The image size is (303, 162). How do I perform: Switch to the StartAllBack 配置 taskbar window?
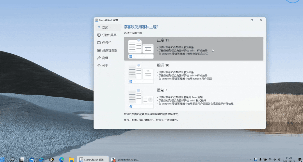(x=93, y=159)
